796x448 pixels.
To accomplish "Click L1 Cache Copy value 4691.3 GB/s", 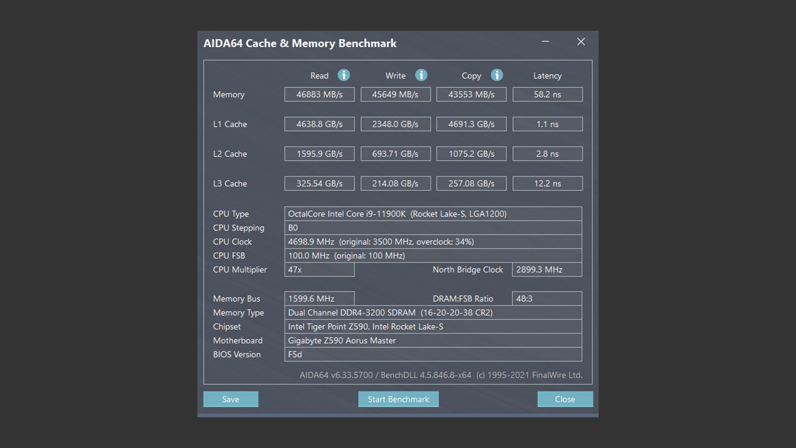I will click(x=471, y=124).
